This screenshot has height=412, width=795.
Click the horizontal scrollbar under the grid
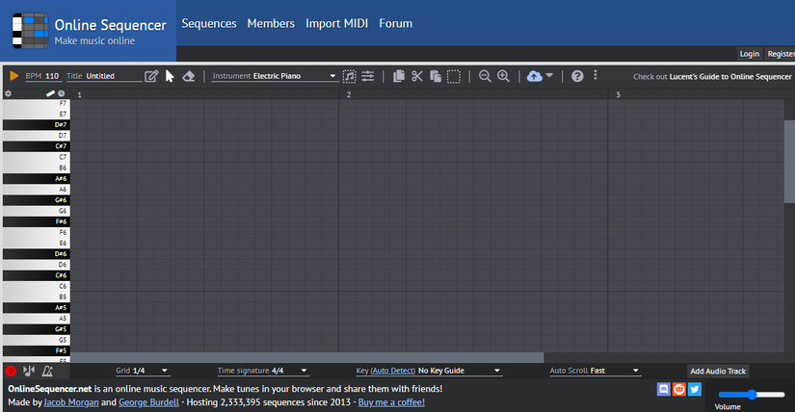(307, 357)
